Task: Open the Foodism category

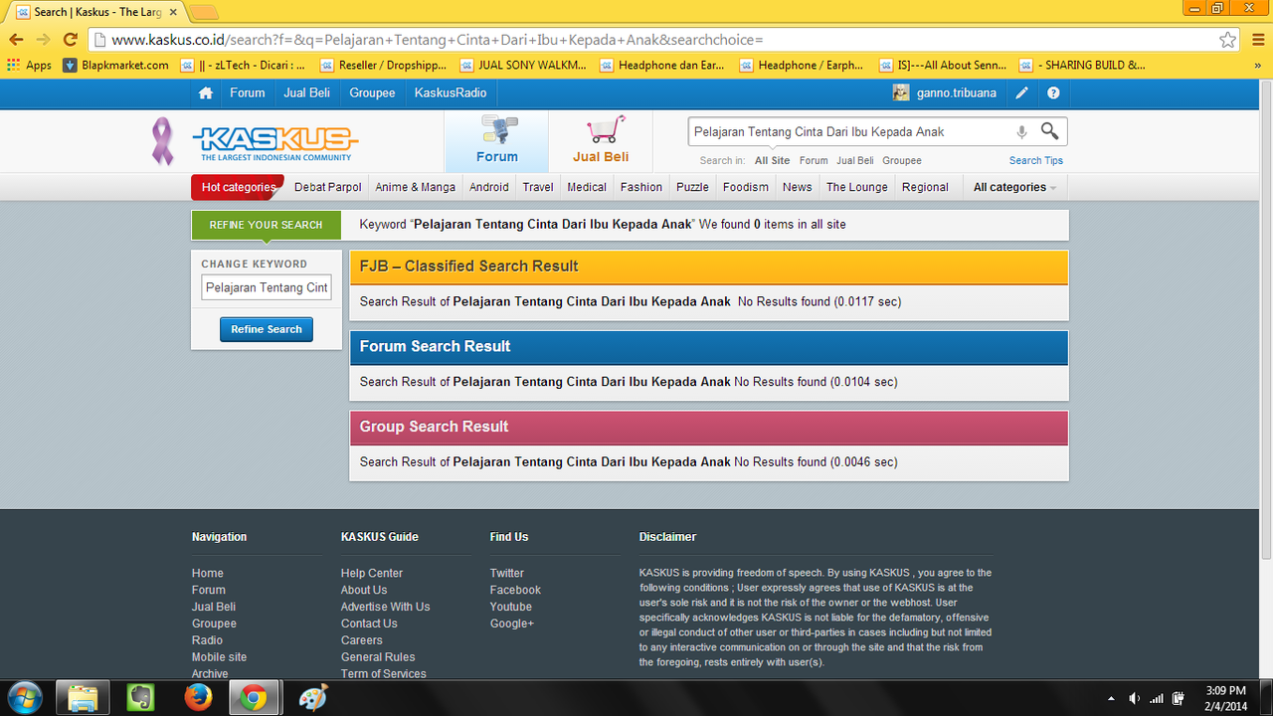Action: tap(746, 187)
